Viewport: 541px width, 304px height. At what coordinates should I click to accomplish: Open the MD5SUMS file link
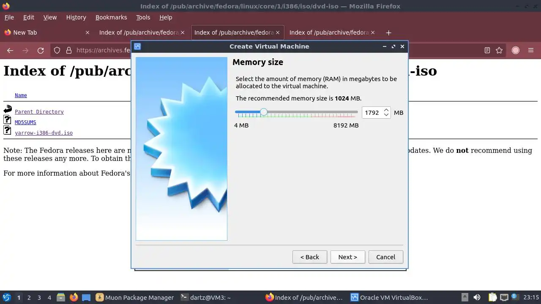pos(25,122)
